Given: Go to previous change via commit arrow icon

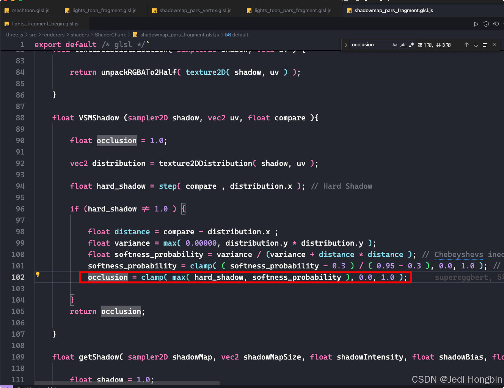Looking at the screenshot, I should [x=496, y=24].
